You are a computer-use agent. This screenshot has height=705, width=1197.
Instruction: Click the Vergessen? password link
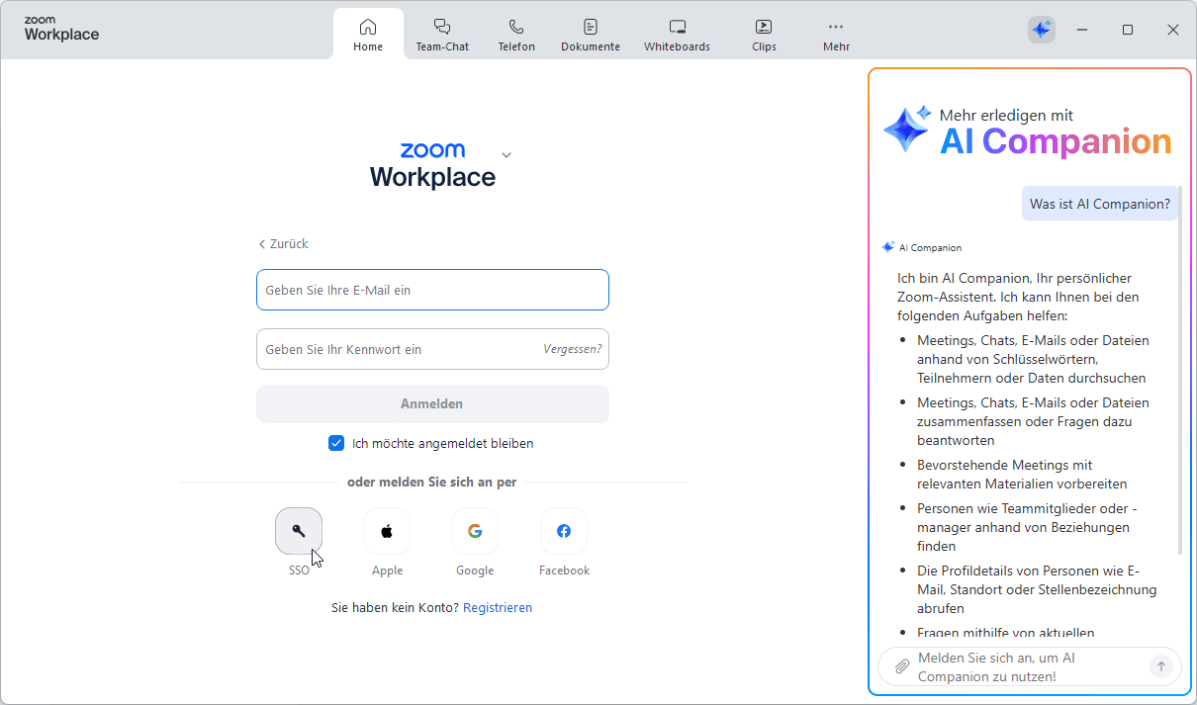572,349
